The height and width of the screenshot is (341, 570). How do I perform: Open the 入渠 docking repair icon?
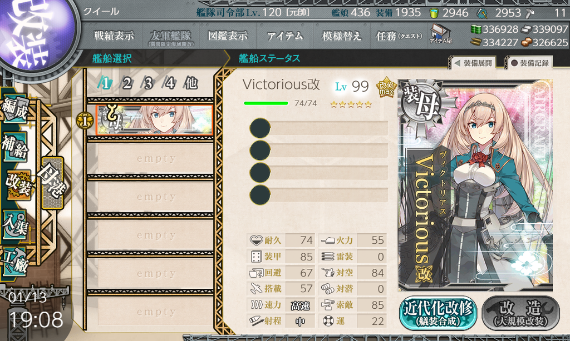coord(14,225)
